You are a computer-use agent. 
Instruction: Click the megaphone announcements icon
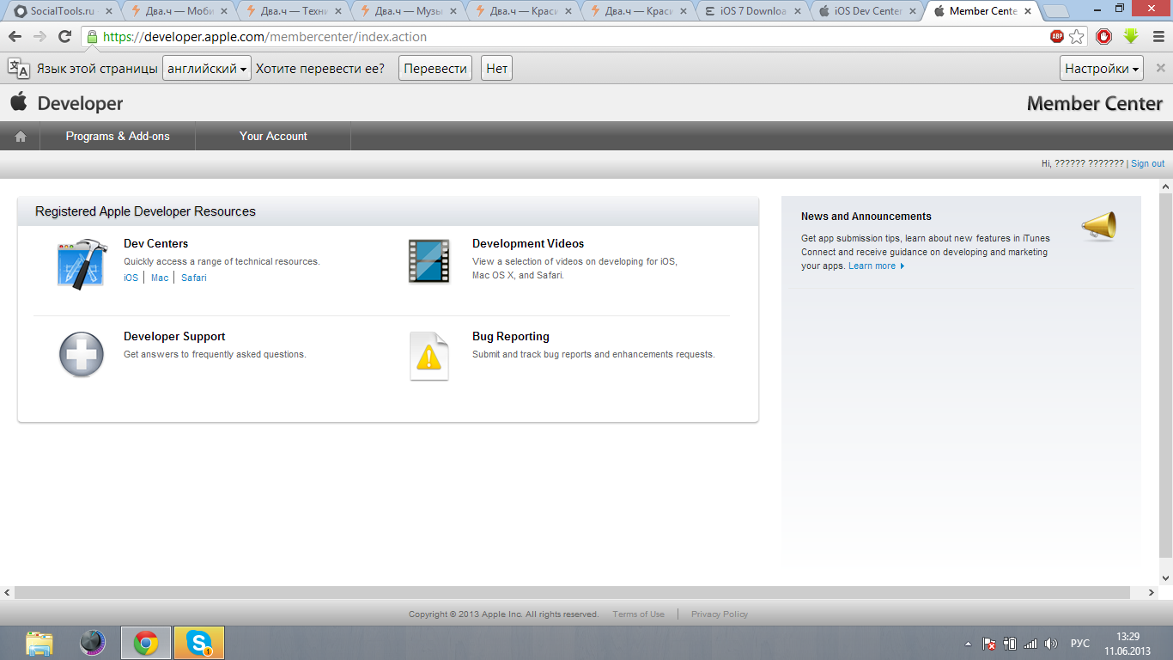[x=1099, y=226]
